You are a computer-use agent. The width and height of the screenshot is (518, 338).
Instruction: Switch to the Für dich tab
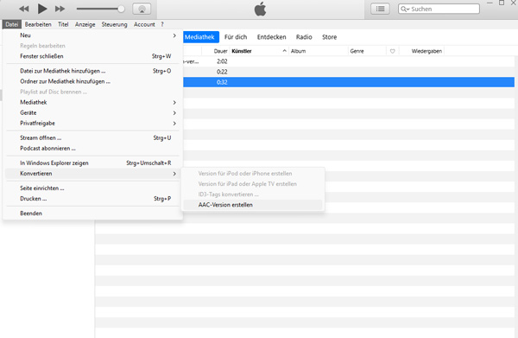coord(236,37)
